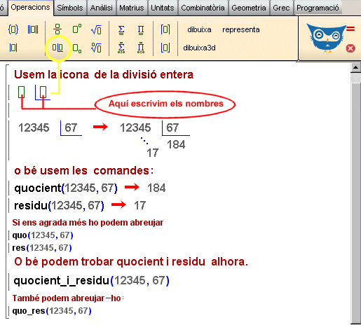361x325 pixels.
Task: Open the Programació tab
Action: coord(318,8)
